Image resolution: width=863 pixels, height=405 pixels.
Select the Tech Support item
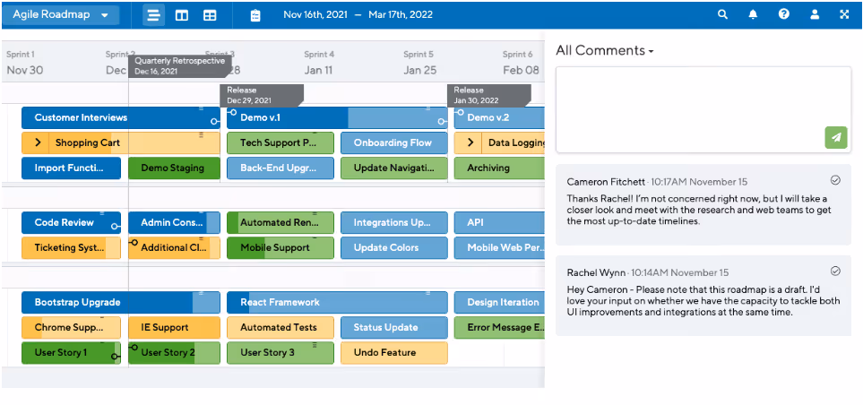tap(280, 142)
